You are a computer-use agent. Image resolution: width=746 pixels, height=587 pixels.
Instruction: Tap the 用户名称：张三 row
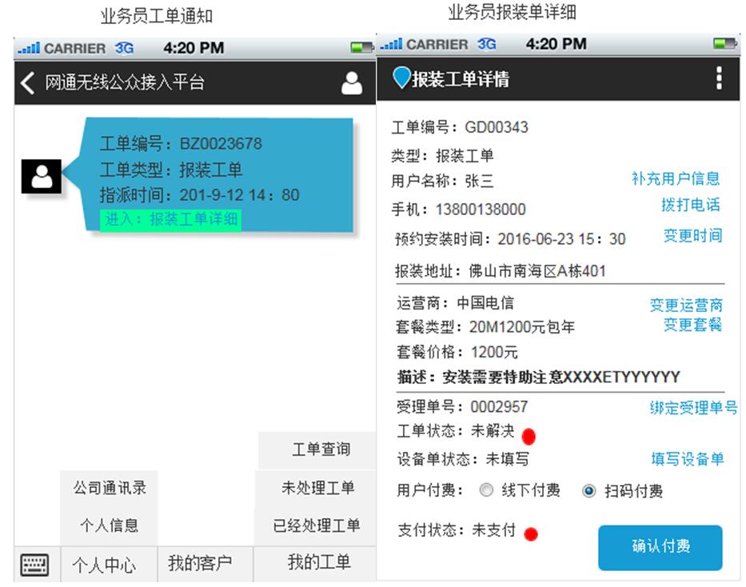click(442, 182)
